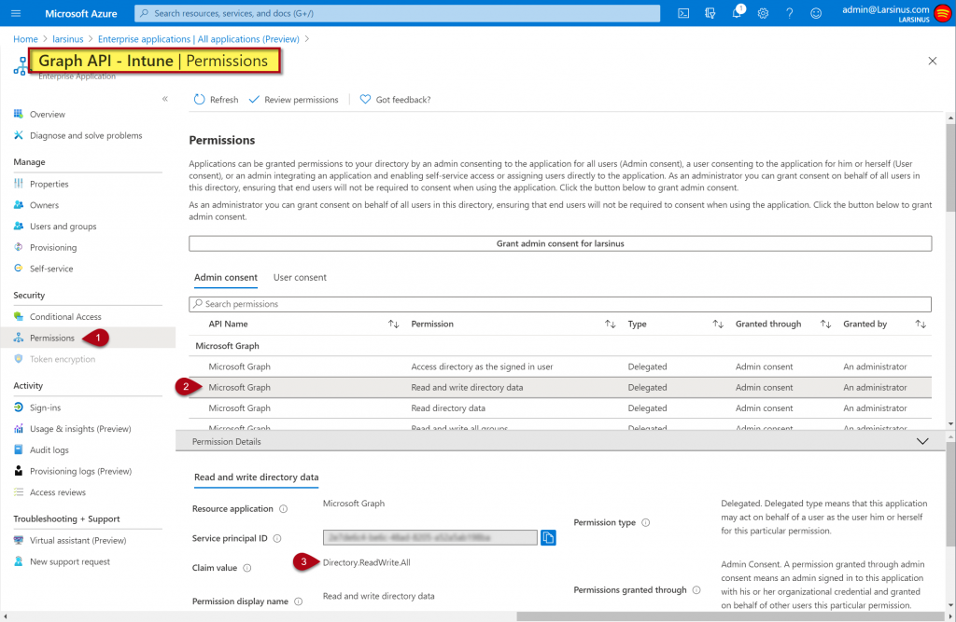
Task: Open the portal settings gear icon
Action: [763, 13]
